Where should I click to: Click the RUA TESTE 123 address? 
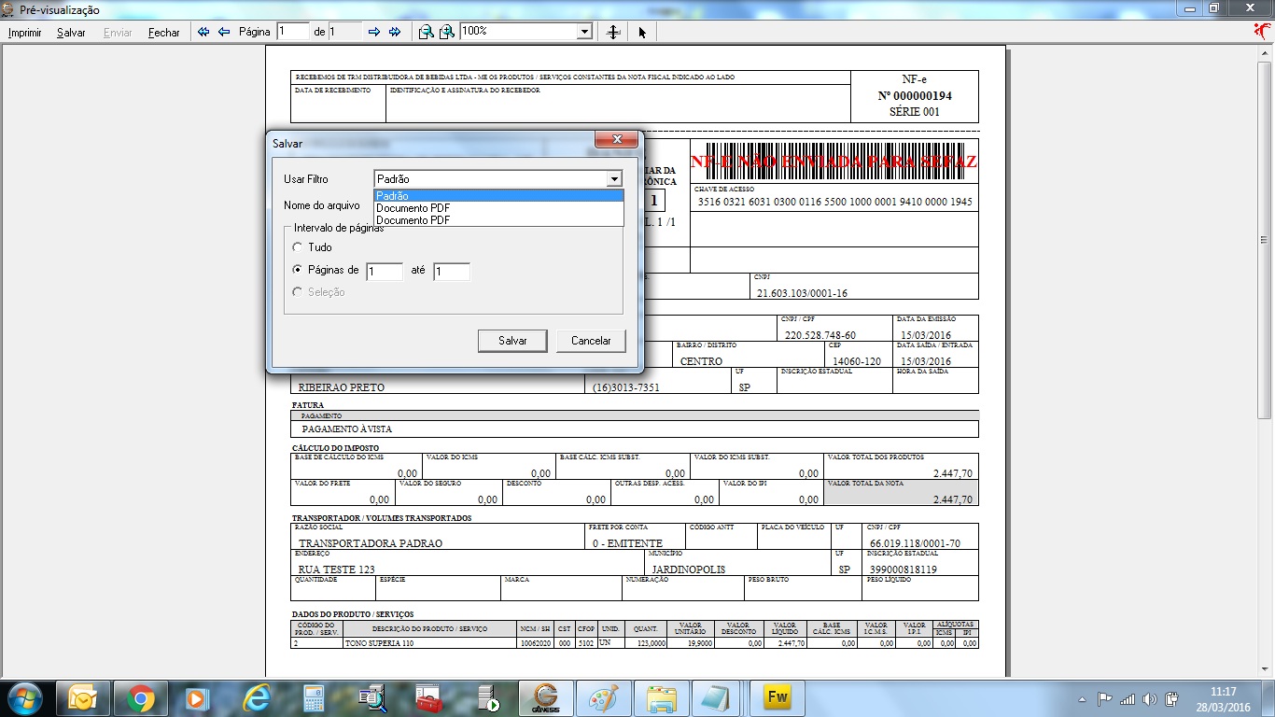[336, 569]
